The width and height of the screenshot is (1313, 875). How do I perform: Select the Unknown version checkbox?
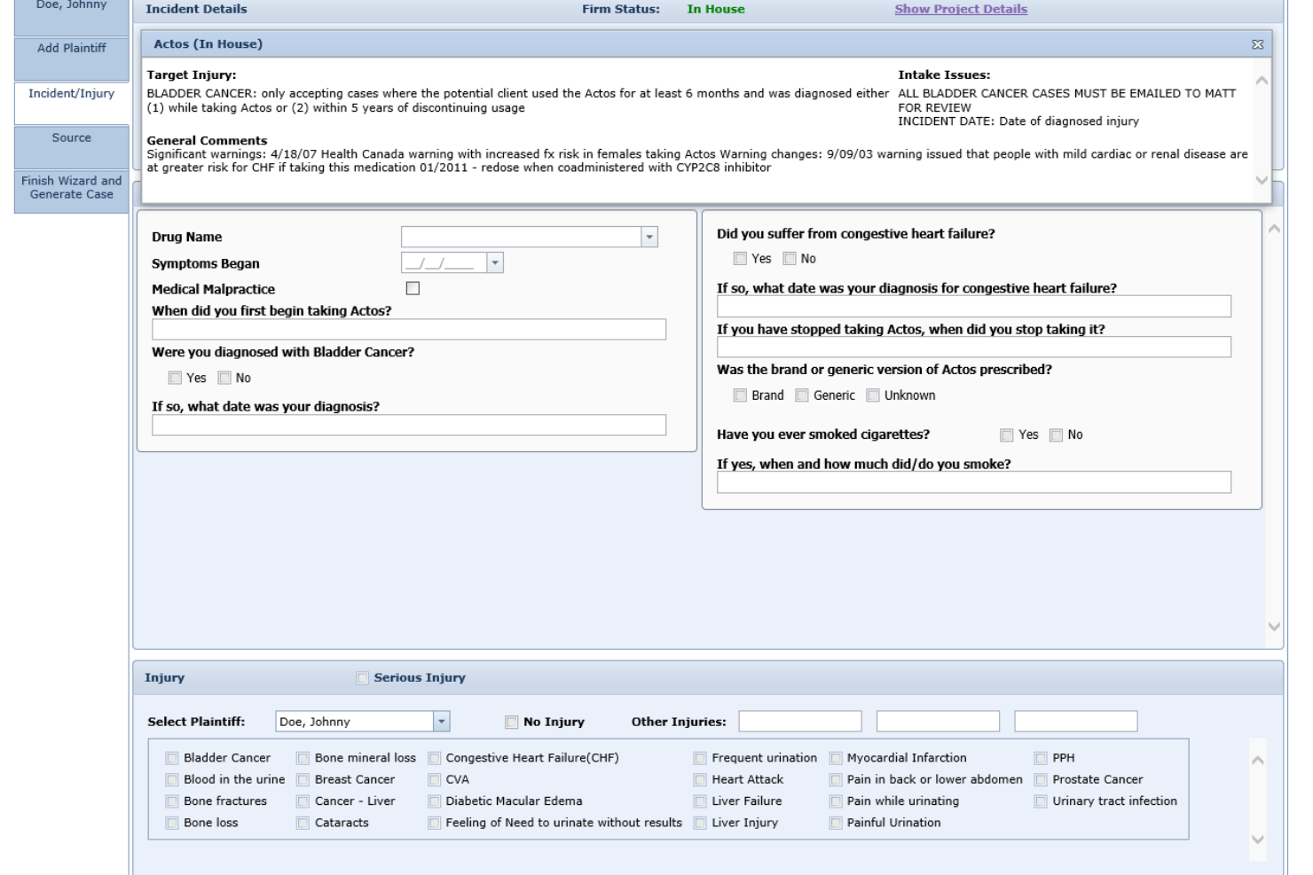click(x=873, y=395)
